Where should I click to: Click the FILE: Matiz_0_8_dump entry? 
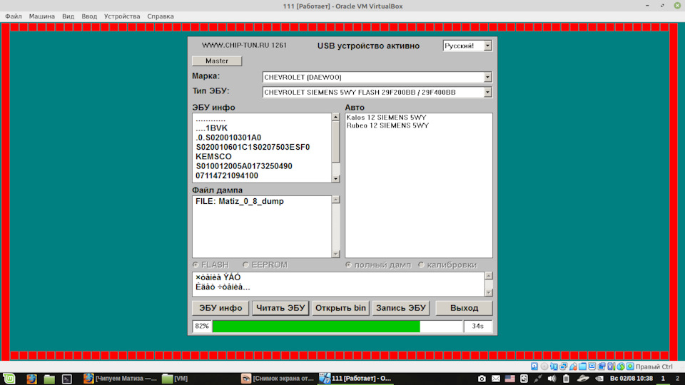pos(240,201)
